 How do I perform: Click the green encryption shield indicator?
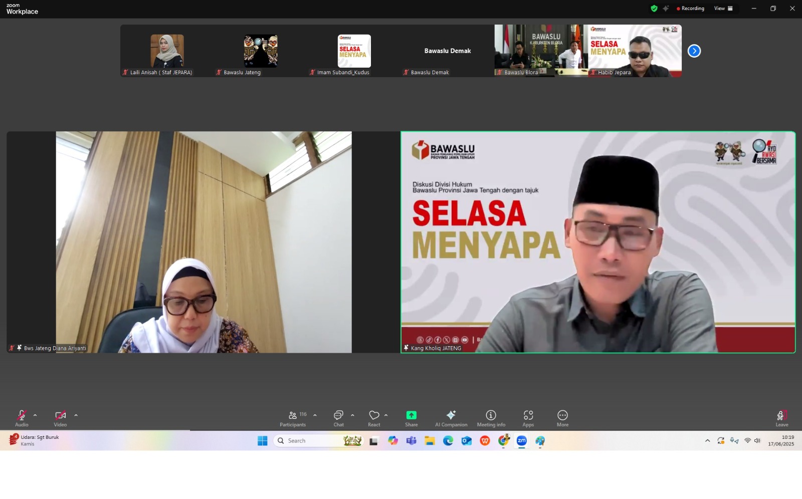654,8
